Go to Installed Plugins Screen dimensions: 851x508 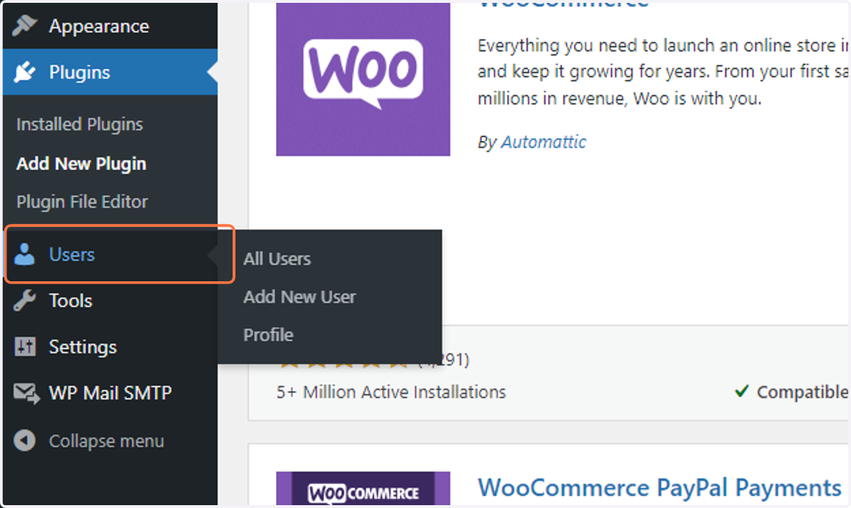79,125
